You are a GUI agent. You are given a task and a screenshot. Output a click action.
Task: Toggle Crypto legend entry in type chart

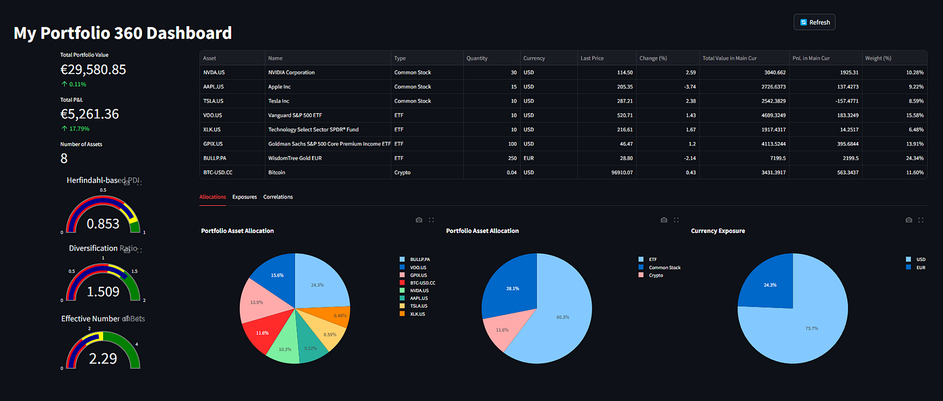(650, 275)
